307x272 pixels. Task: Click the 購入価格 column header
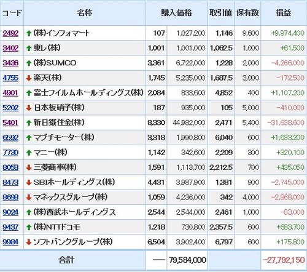coord(177,13)
